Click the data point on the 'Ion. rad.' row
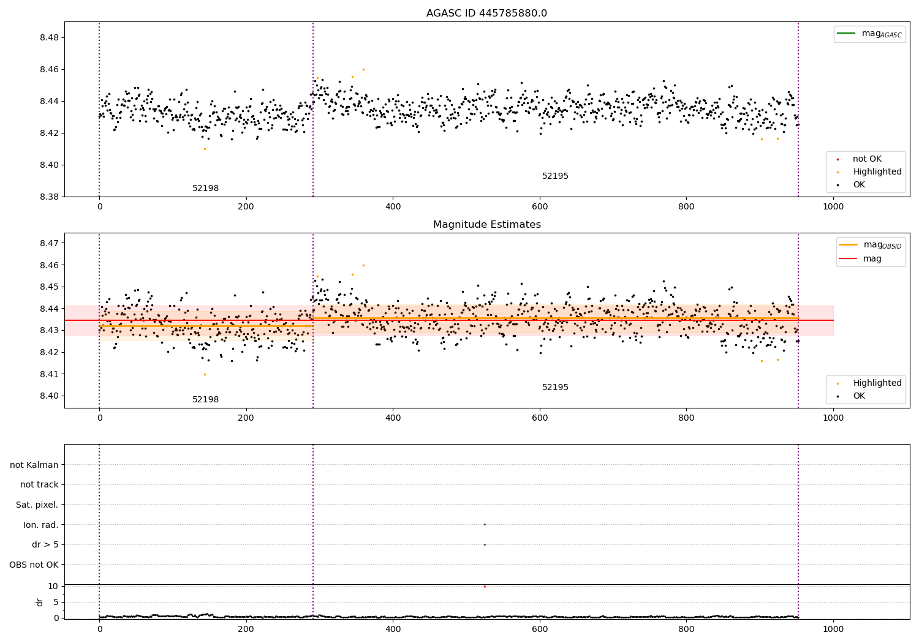The image size is (919, 643). point(485,524)
